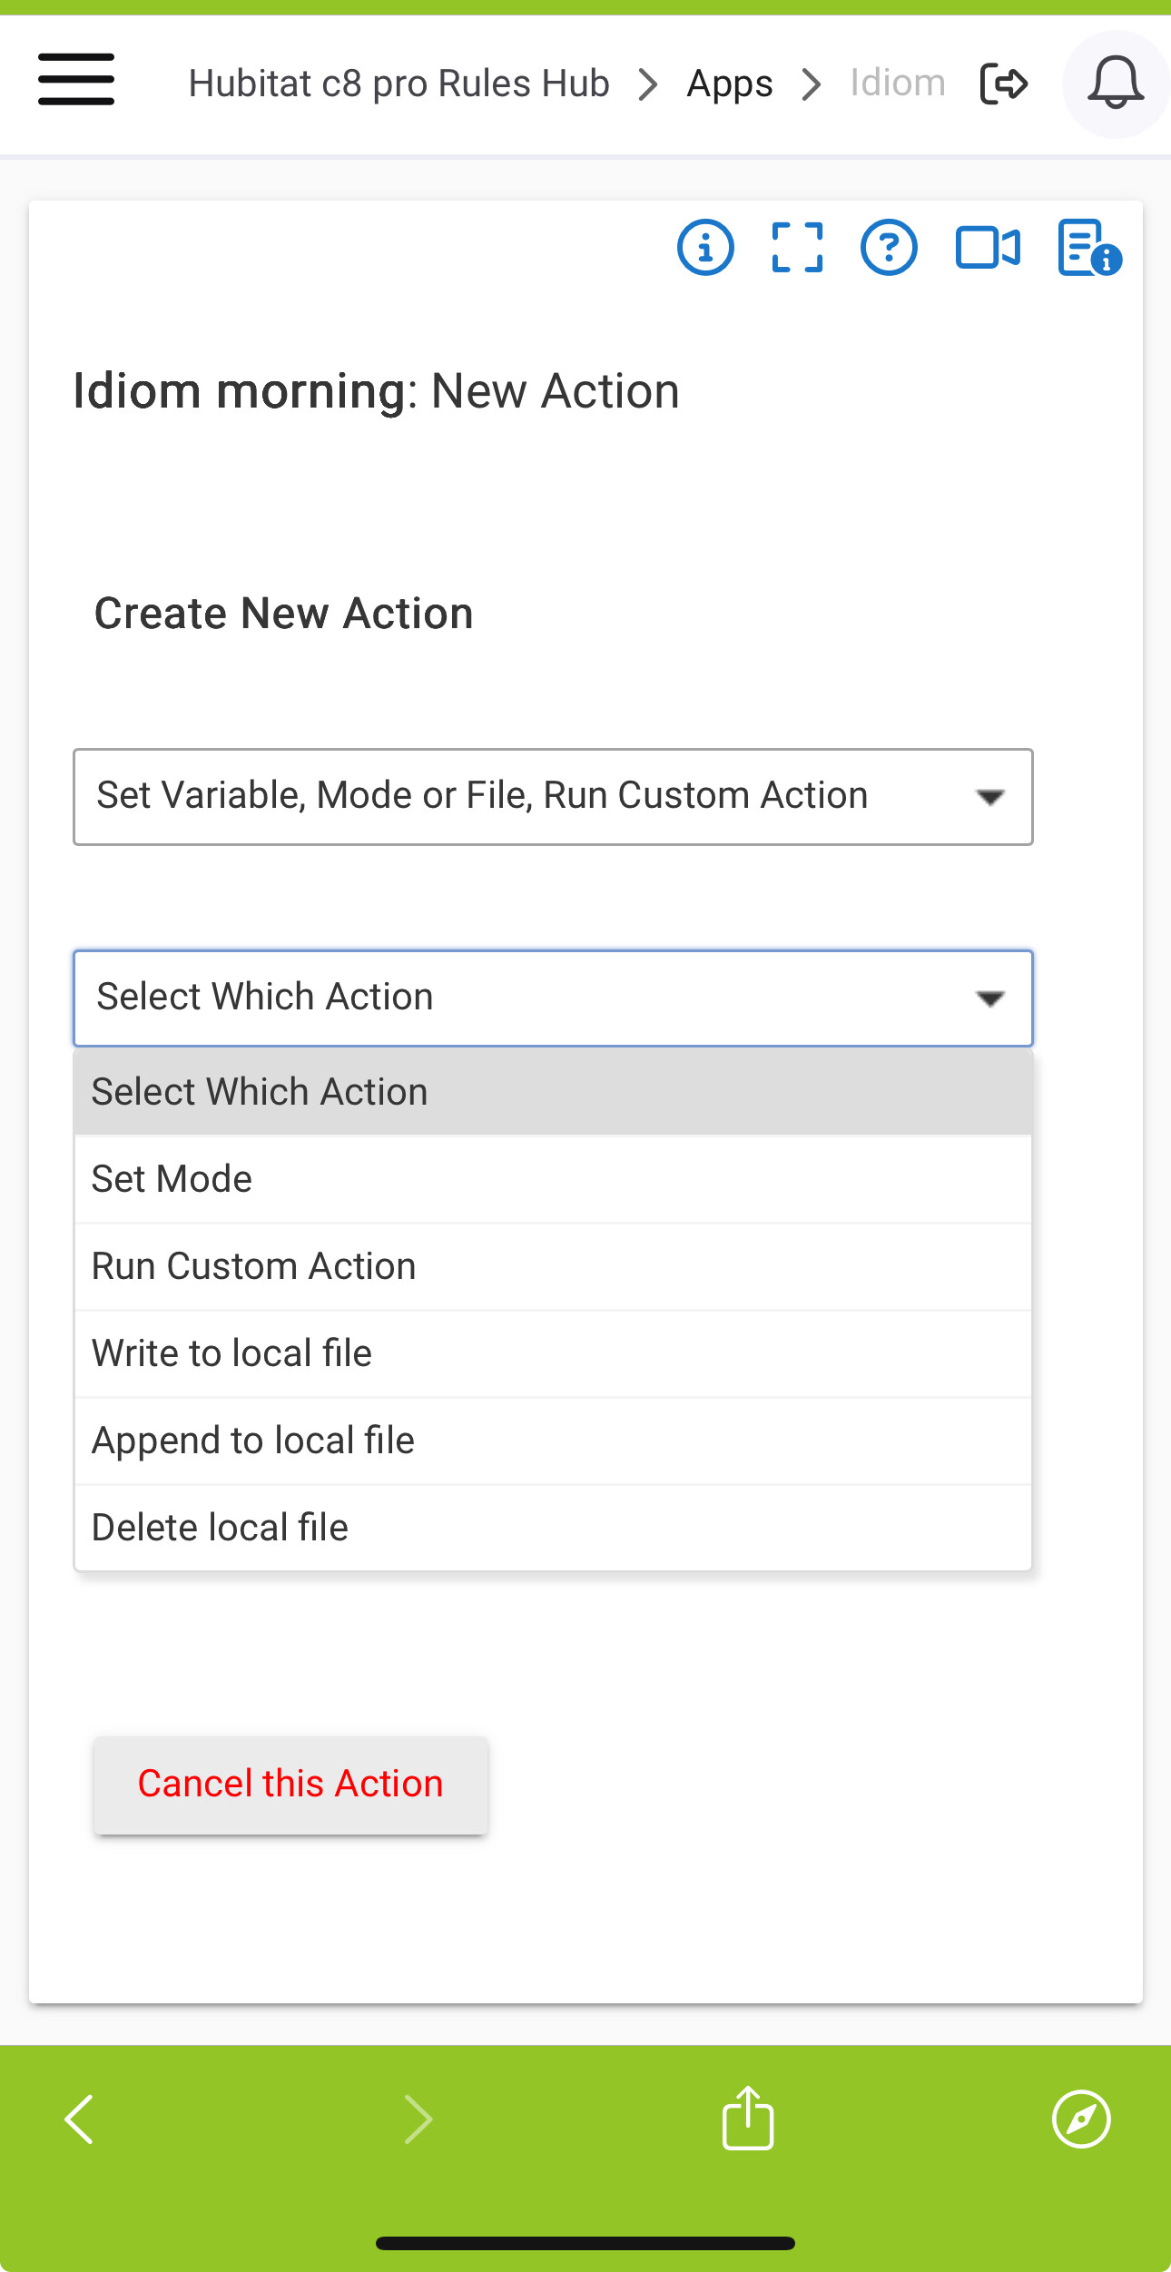Go to Apps breadcrumb link

tap(730, 84)
